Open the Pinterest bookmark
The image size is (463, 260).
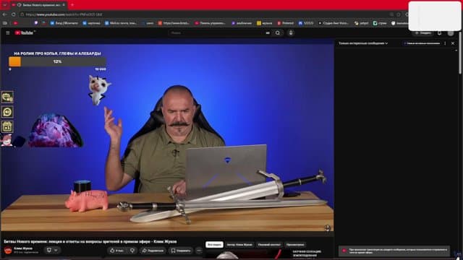[286, 23]
